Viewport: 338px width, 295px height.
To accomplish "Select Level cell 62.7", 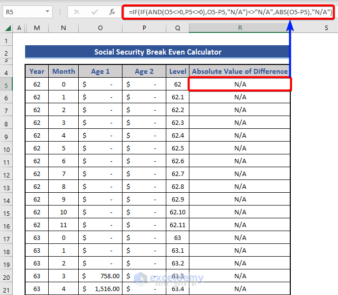I will click(x=178, y=174).
